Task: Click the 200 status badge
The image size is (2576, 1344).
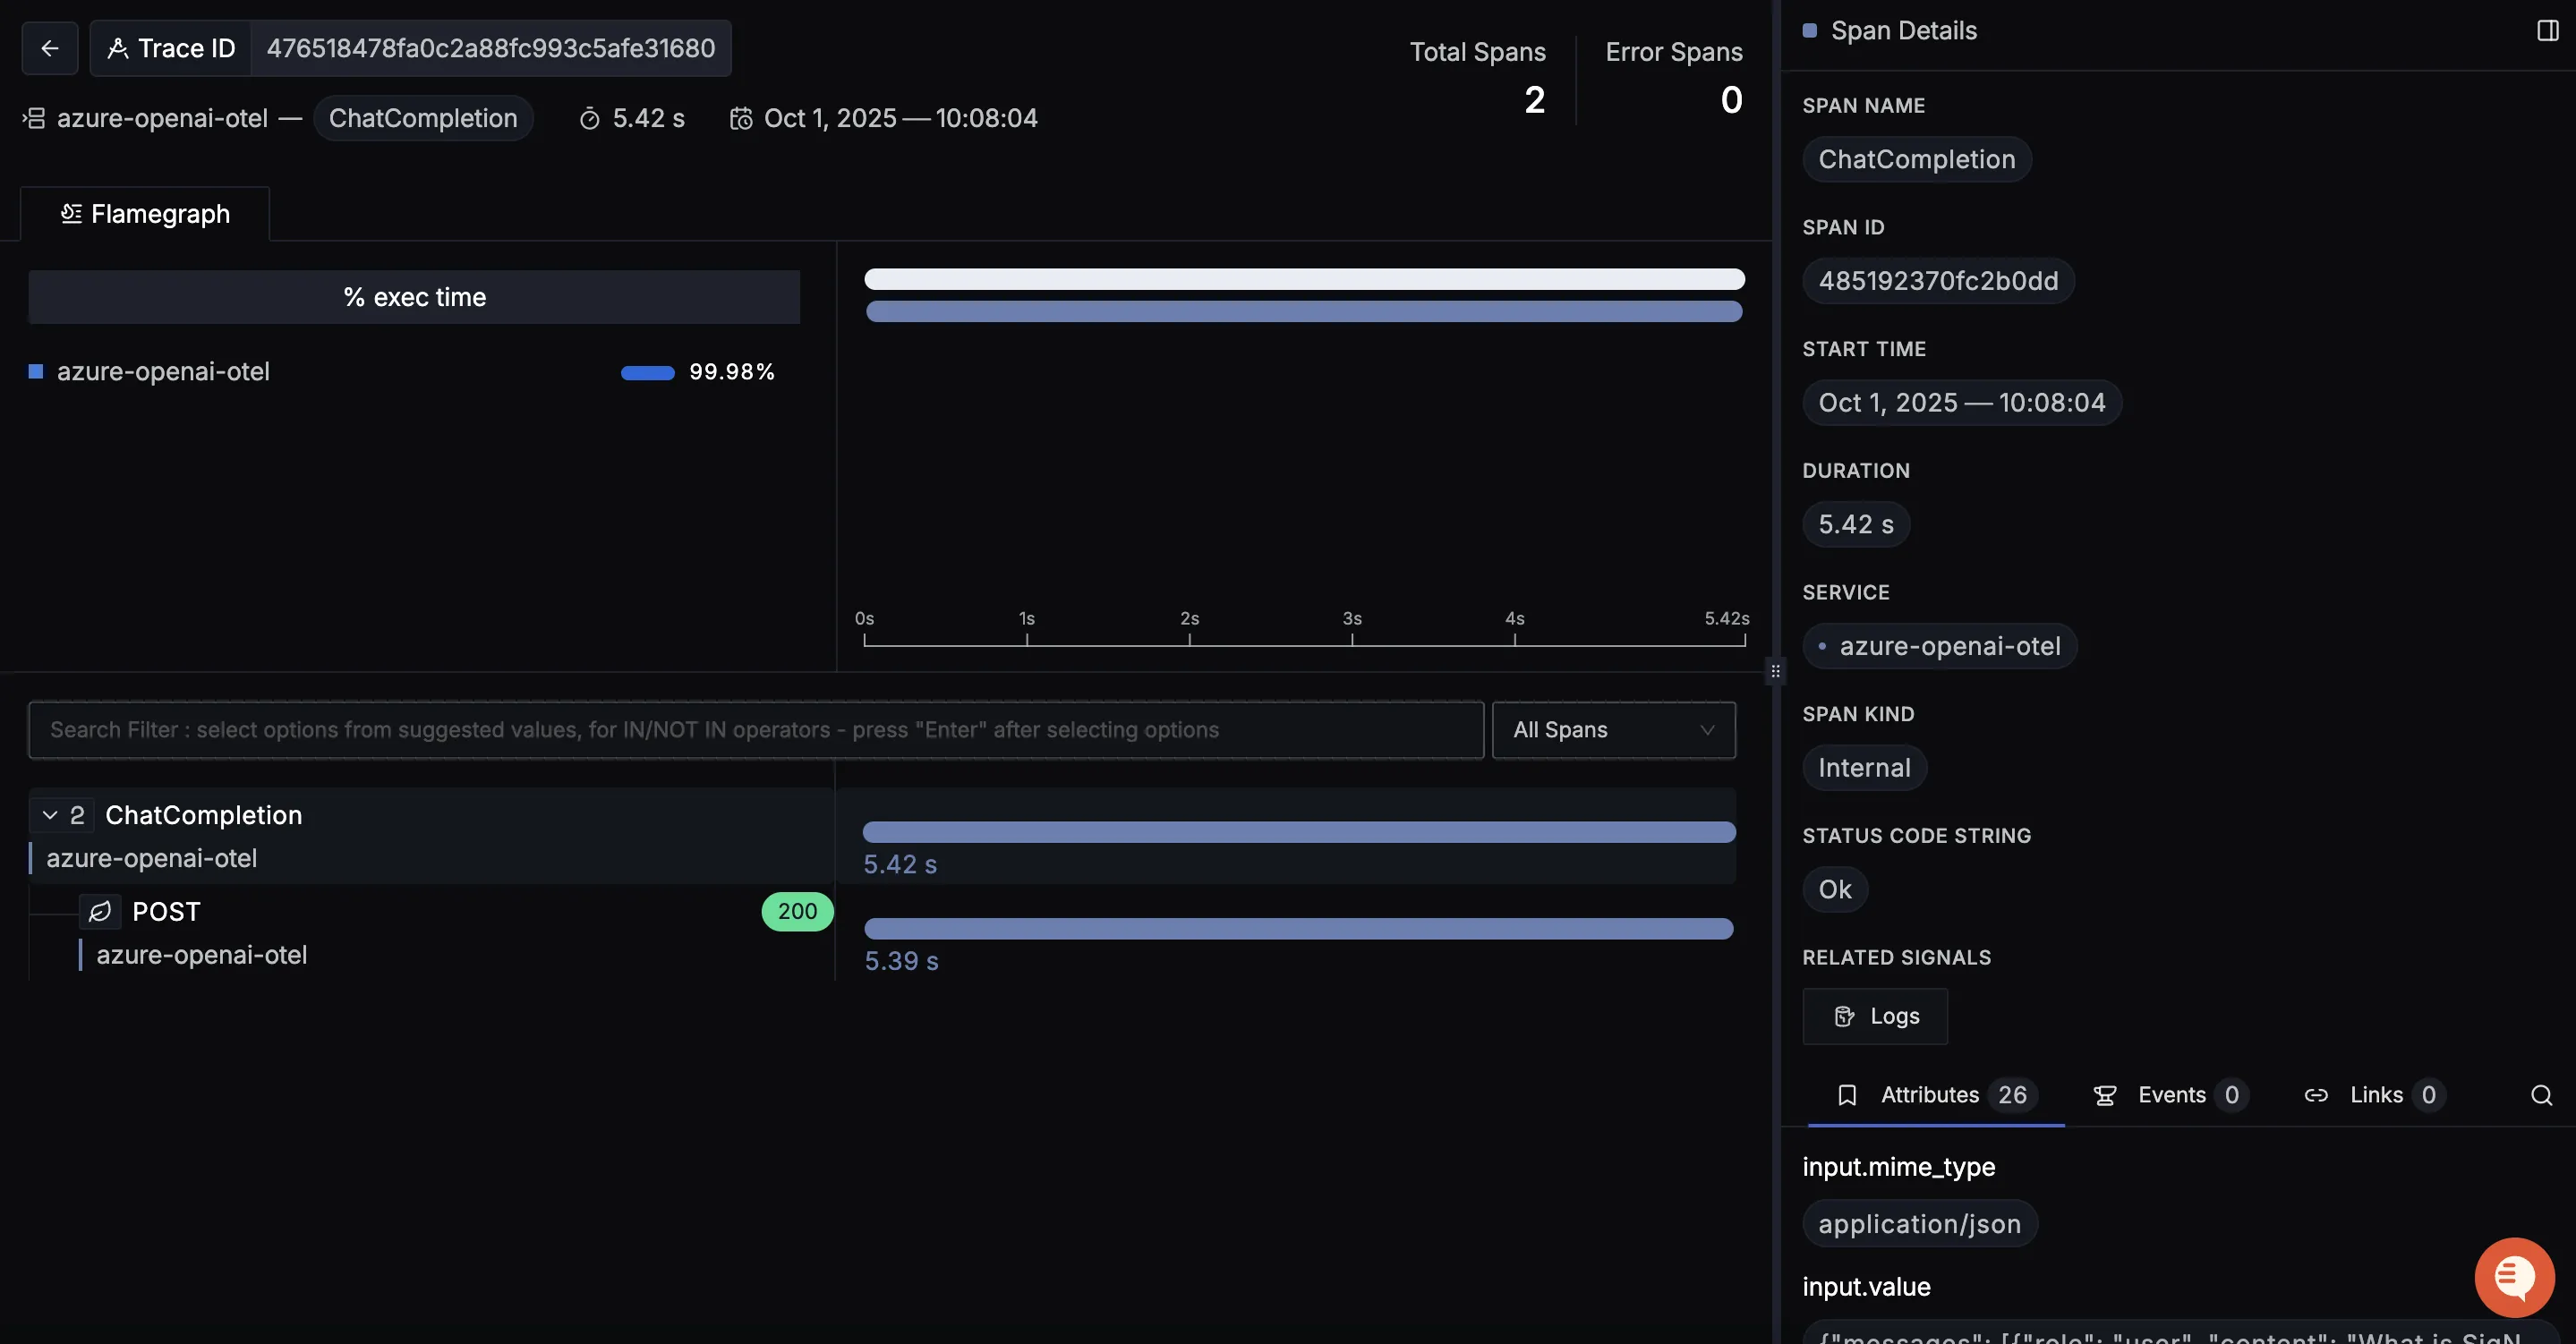Action: click(797, 911)
